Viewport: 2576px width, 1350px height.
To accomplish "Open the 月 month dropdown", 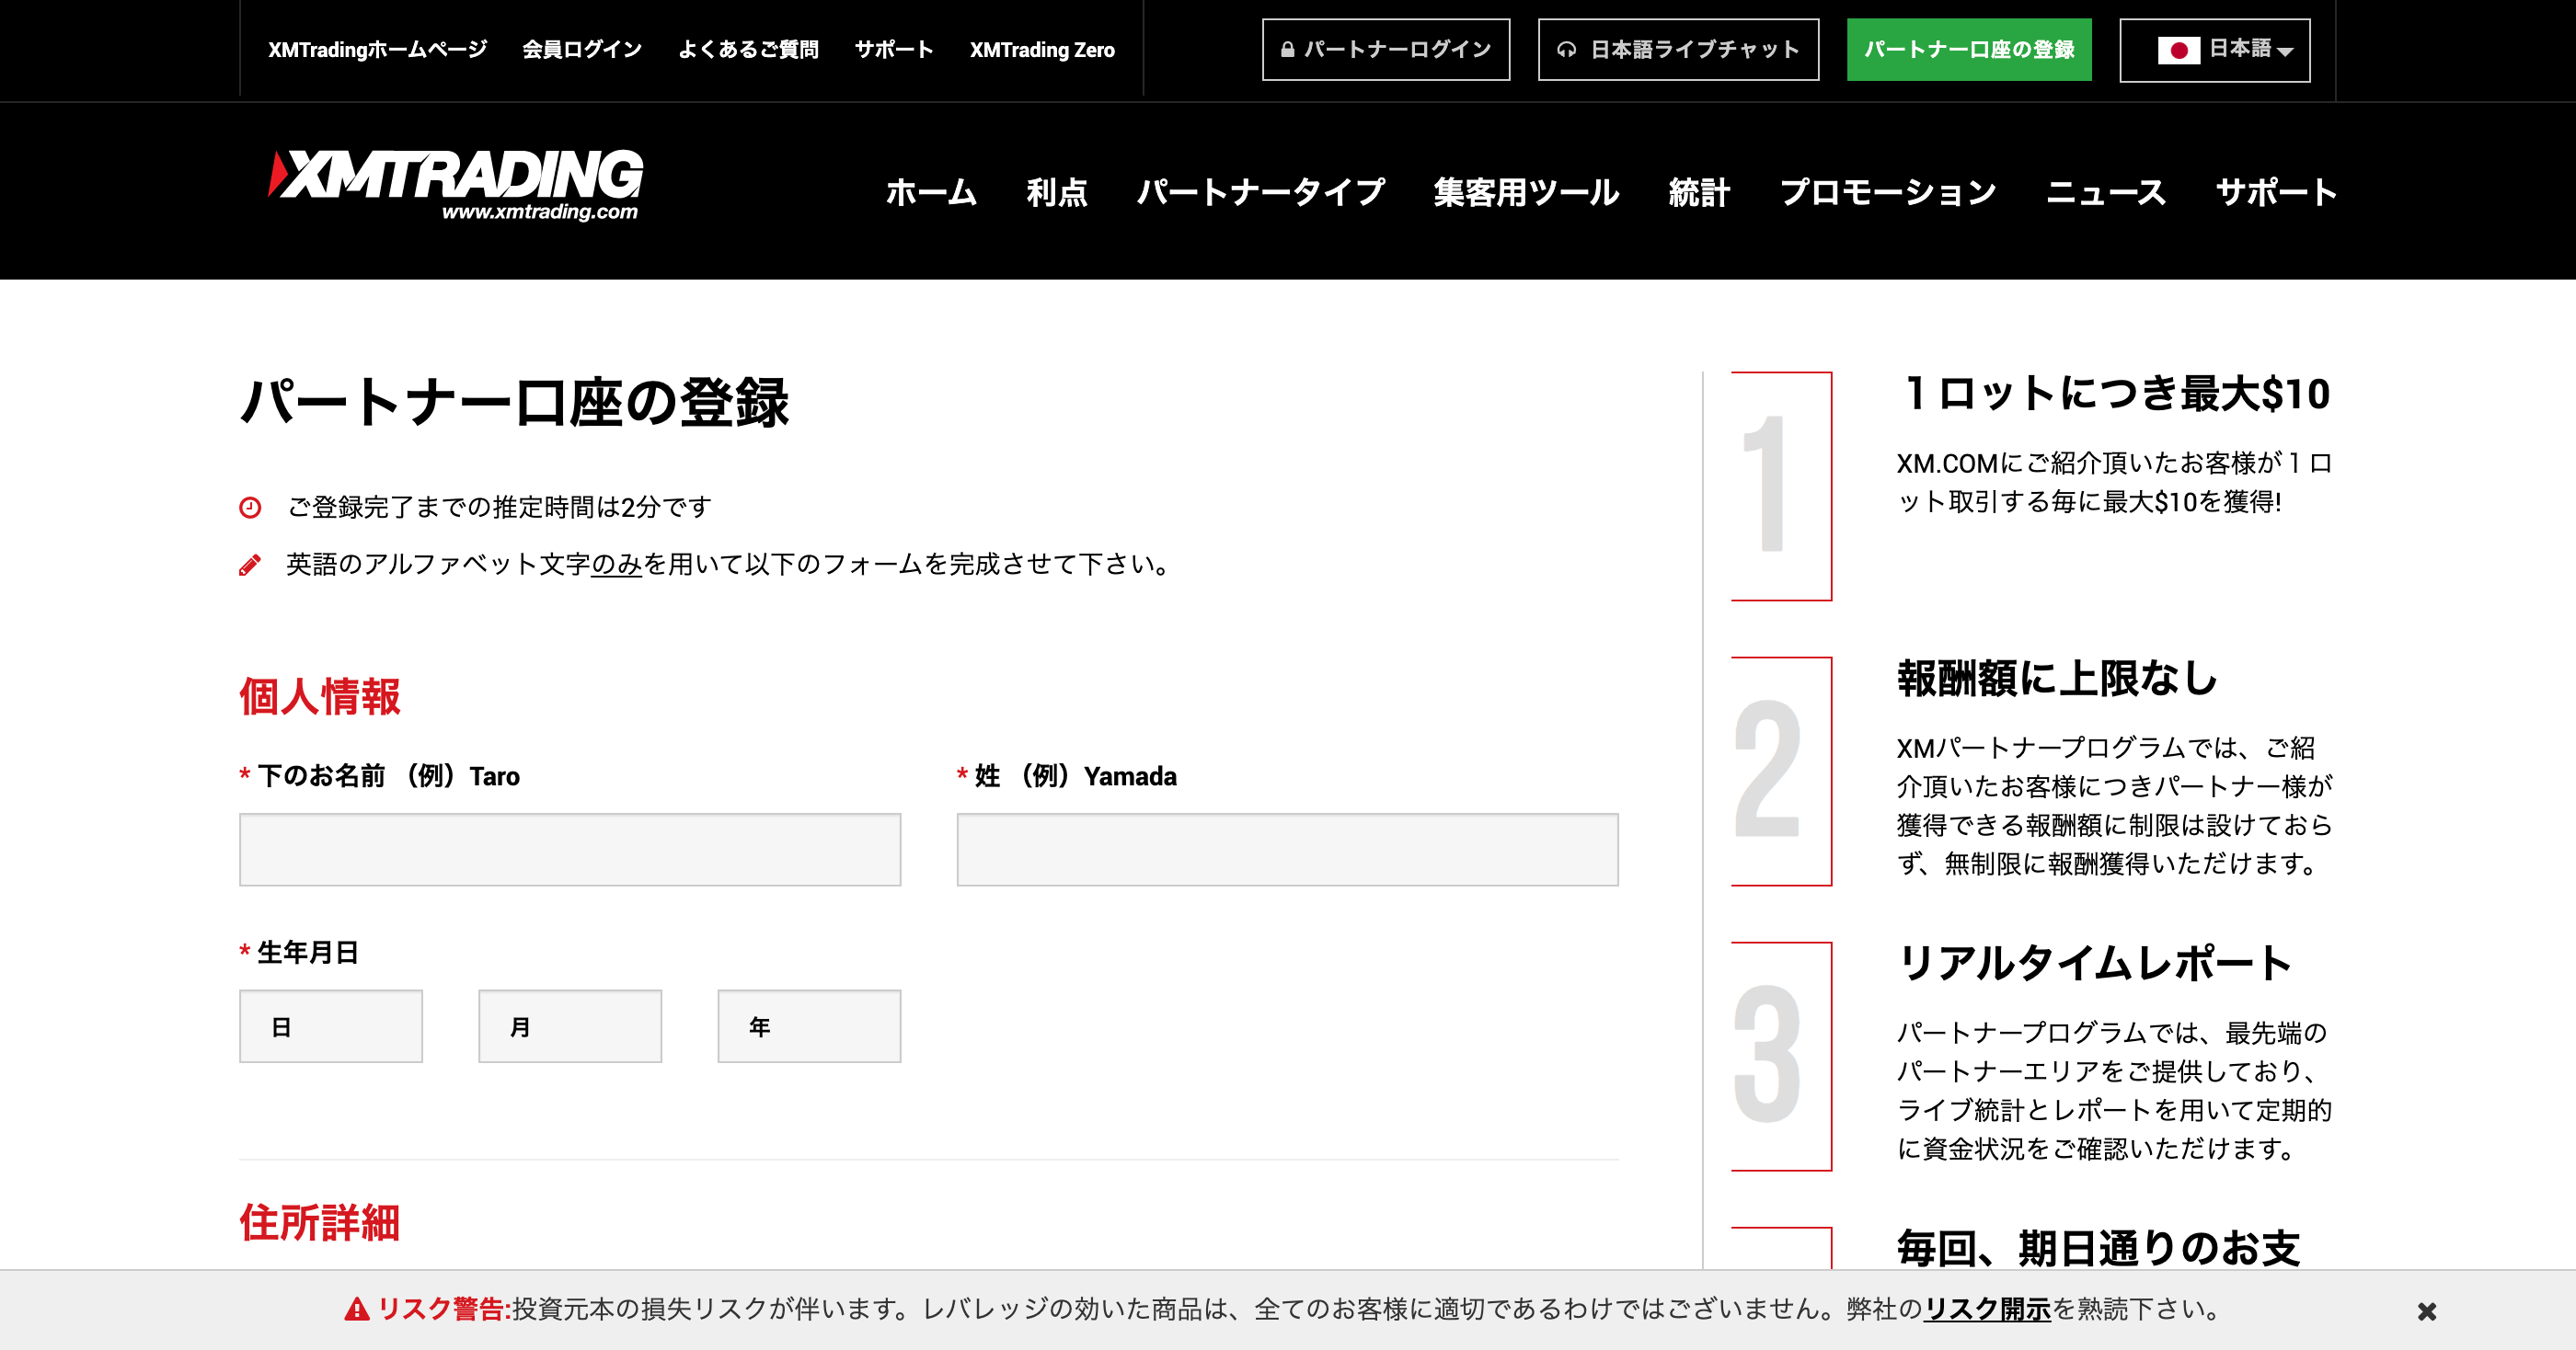I will tap(570, 1026).
